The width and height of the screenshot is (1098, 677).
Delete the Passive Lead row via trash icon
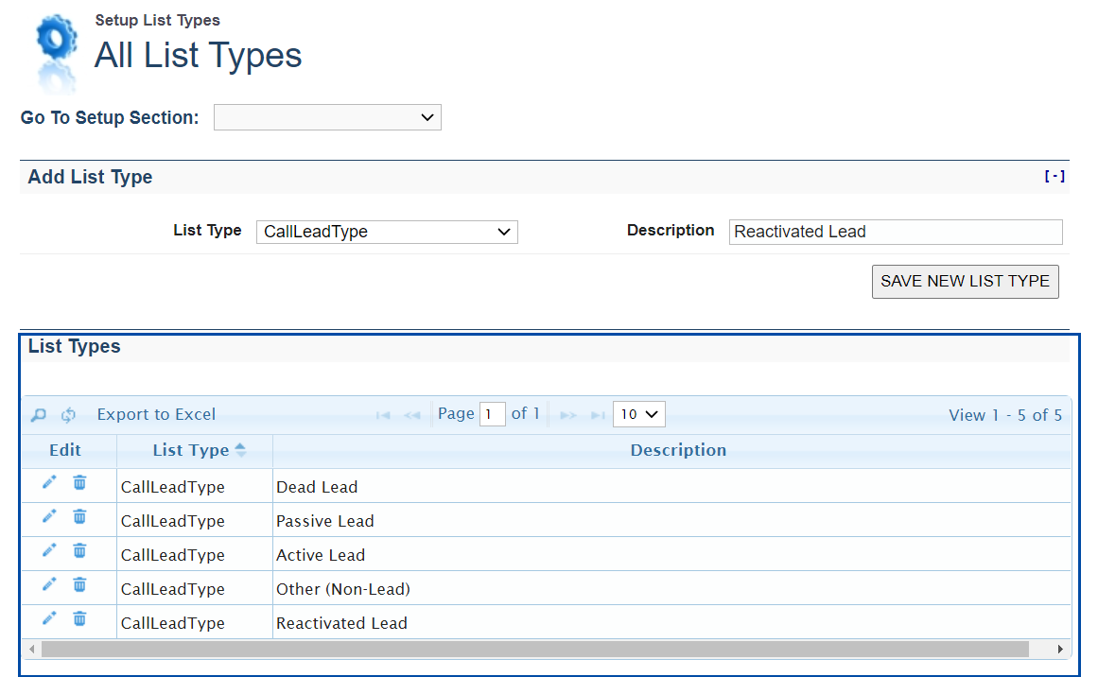point(79,517)
